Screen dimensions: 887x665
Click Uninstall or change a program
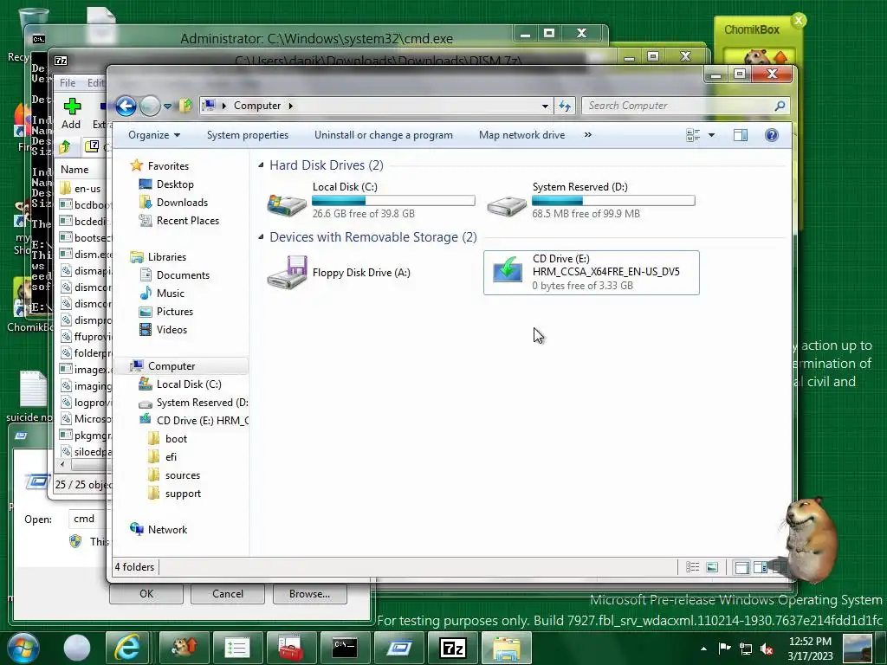click(x=384, y=135)
